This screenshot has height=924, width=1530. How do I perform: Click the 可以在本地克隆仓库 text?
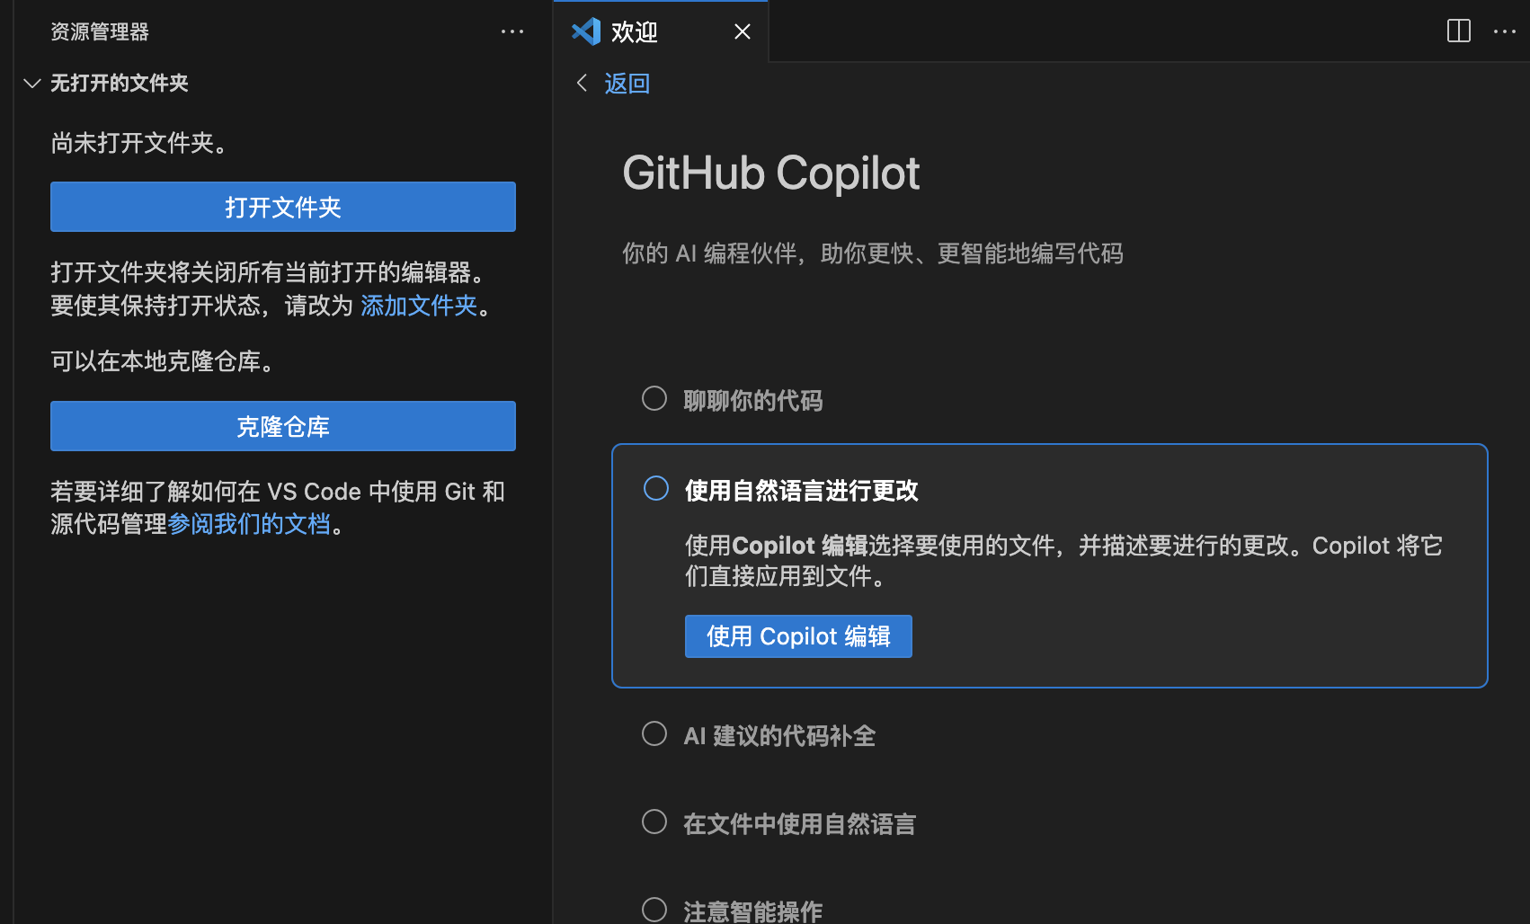coord(163,361)
